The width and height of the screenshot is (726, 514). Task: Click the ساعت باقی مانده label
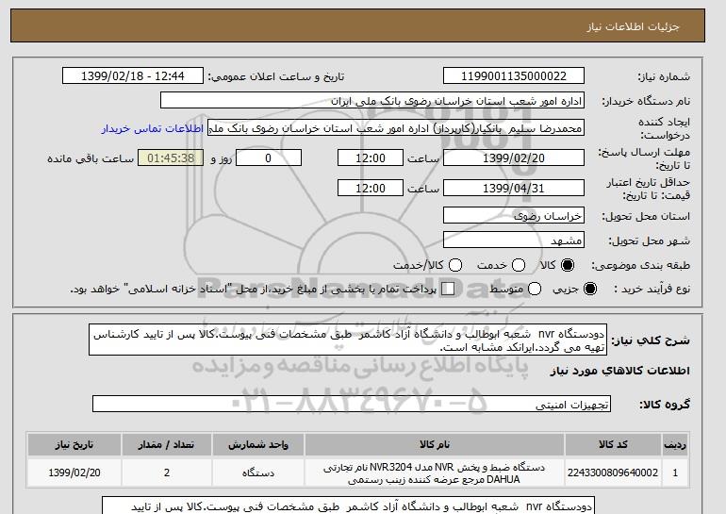(91, 158)
